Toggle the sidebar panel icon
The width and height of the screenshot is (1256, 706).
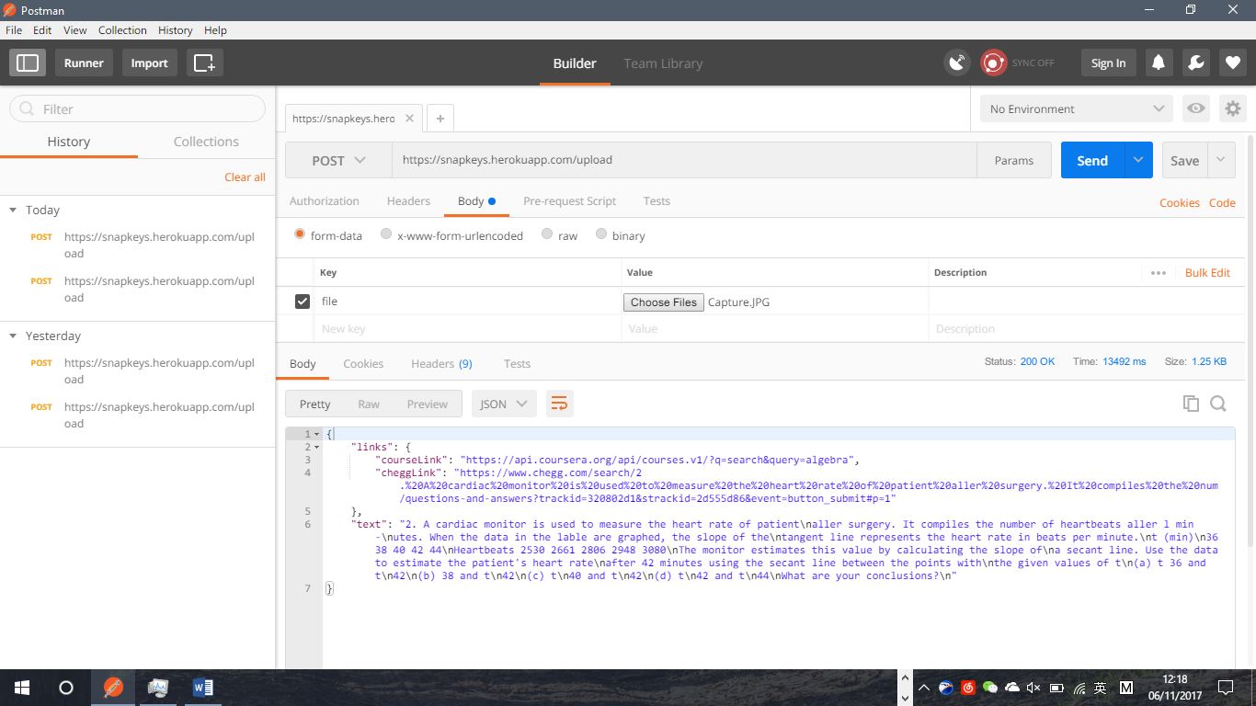point(28,63)
